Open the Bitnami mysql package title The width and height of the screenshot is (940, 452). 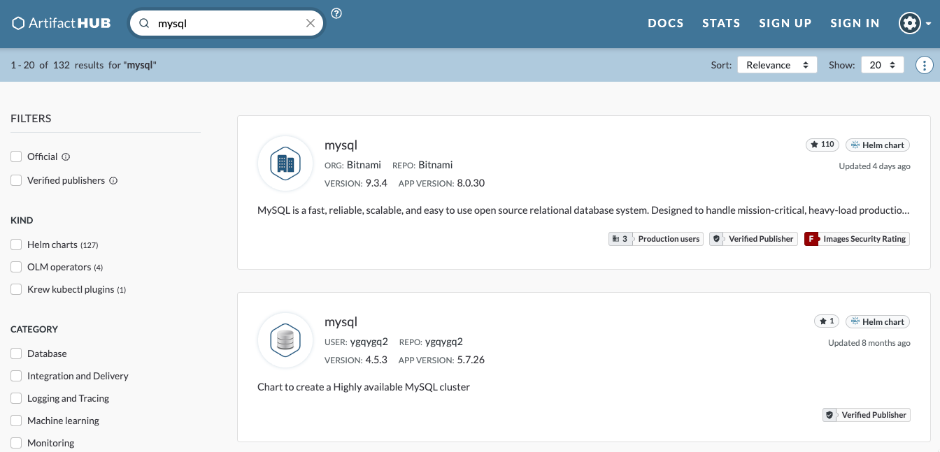pos(341,145)
